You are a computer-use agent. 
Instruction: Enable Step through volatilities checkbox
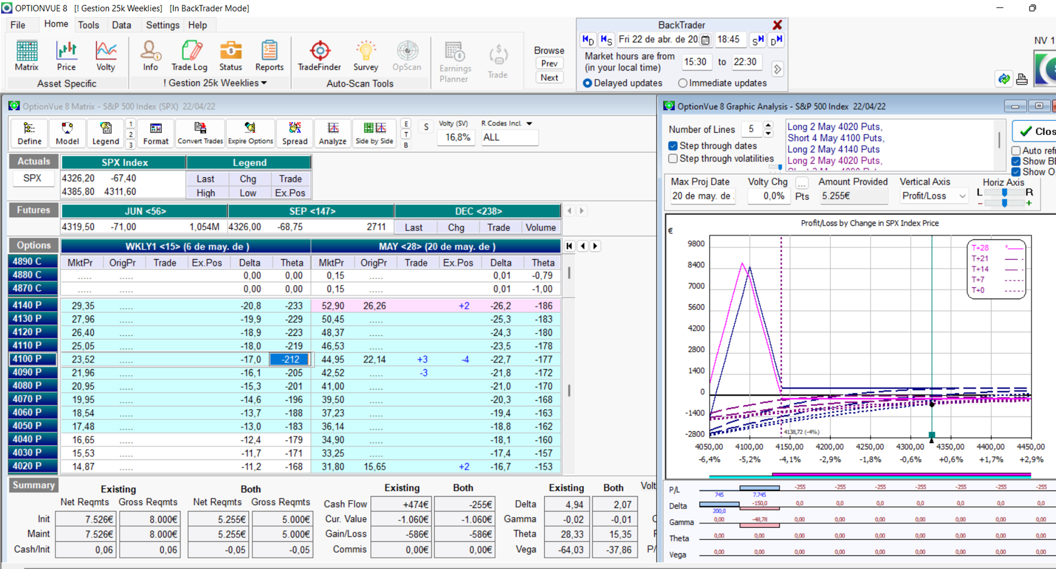673,159
